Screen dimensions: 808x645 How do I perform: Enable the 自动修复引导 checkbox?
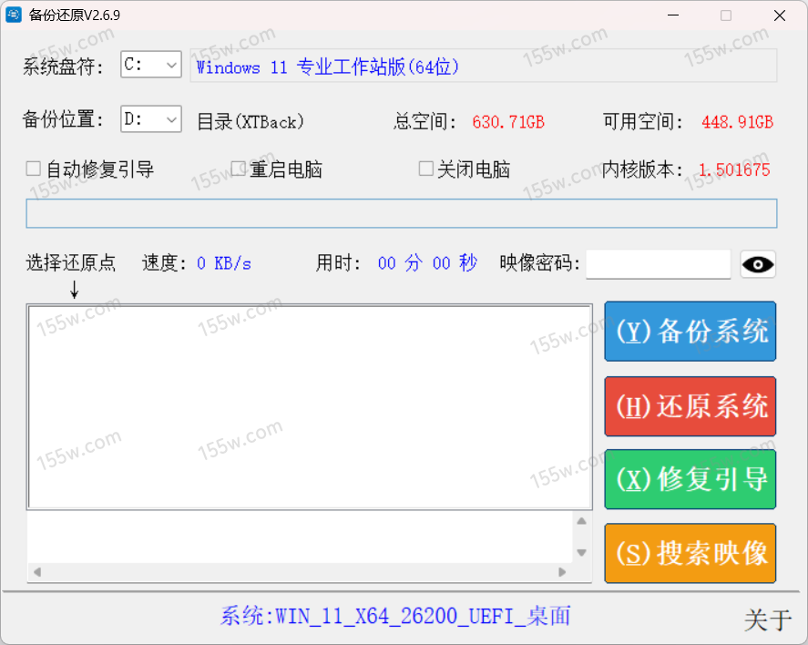(x=34, y=169)
